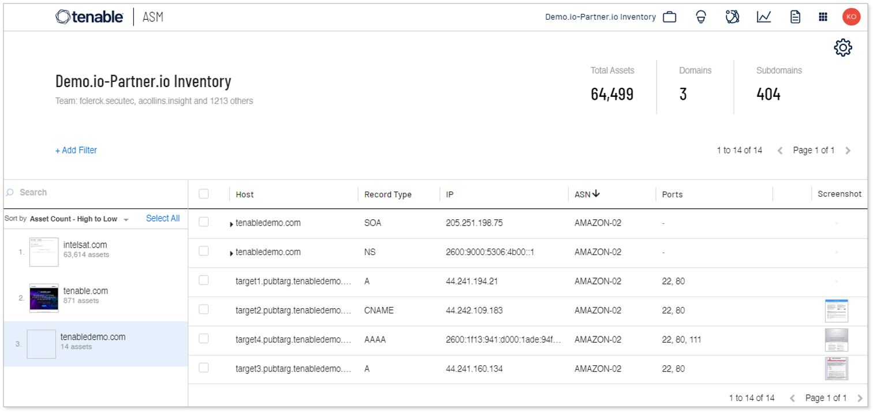Go to next page in top pagination
873x412 pixels.
click(848, 151)
